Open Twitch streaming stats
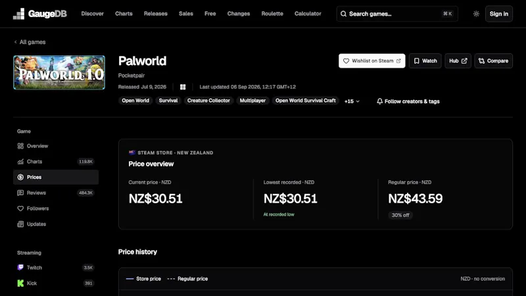 coord(56,268)
